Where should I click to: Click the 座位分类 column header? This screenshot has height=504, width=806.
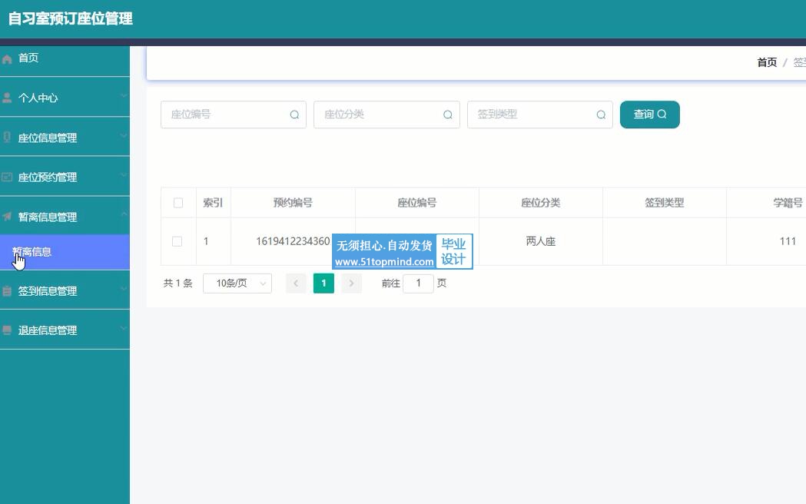(x=541, y=202)
